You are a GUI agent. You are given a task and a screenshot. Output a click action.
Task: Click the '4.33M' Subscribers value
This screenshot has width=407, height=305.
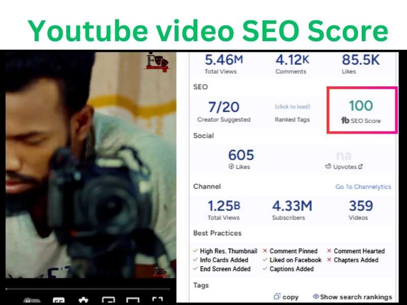click(292, 206)
